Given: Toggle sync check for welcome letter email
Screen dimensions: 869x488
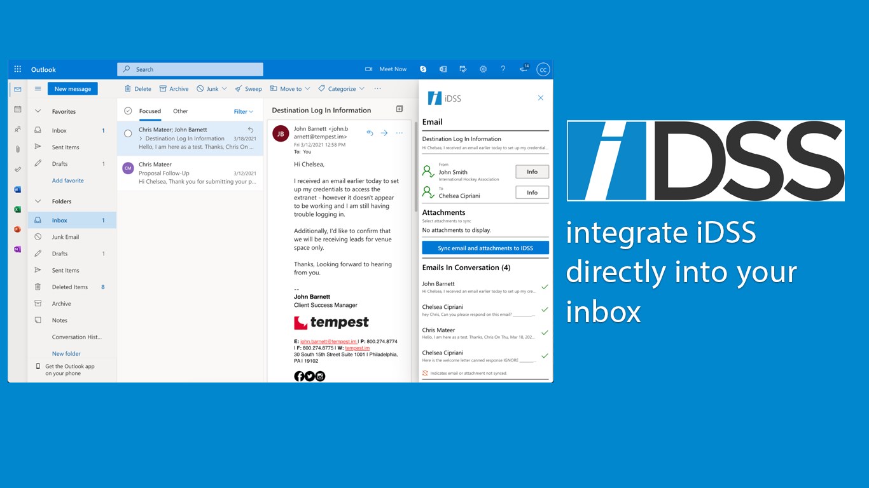Looking at the screenshot, I should (x=545, y=356).
